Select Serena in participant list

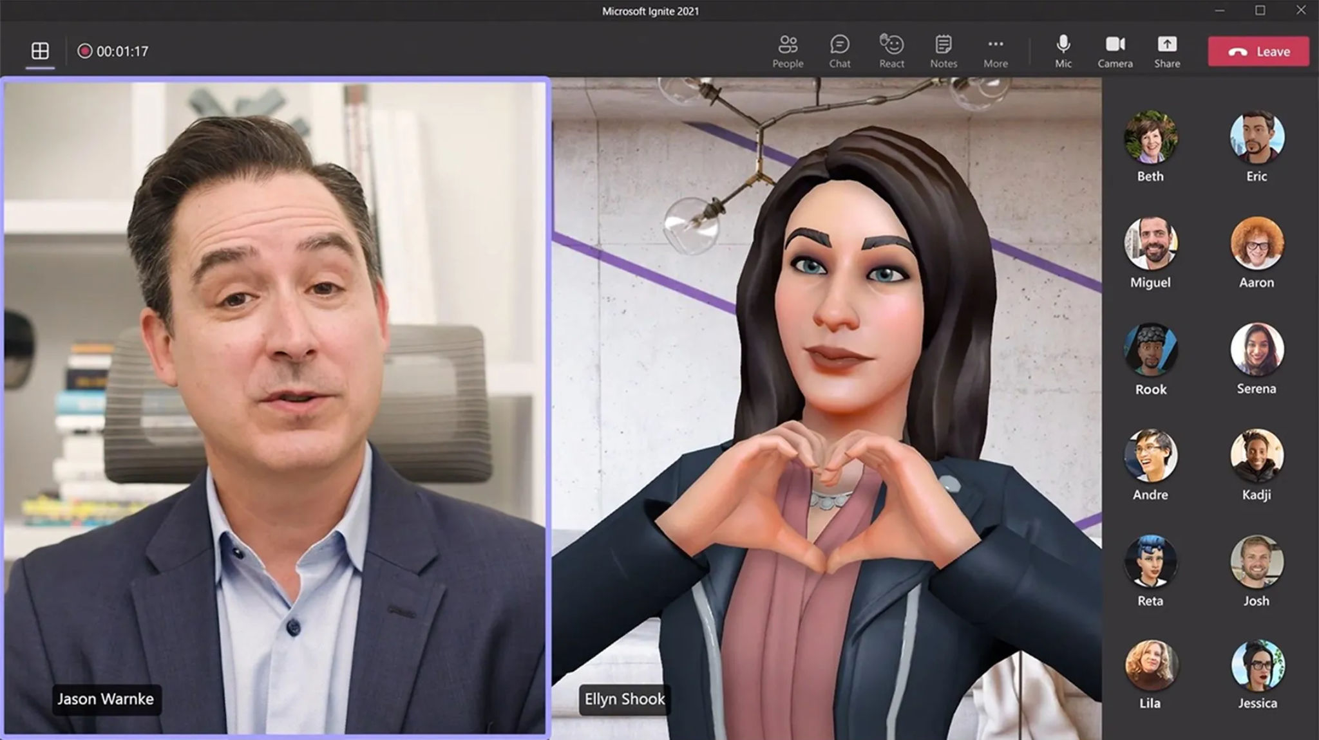click(1257, 349)
